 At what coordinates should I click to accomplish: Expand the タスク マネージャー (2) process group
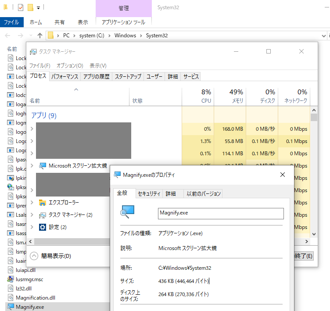(32, 215)
